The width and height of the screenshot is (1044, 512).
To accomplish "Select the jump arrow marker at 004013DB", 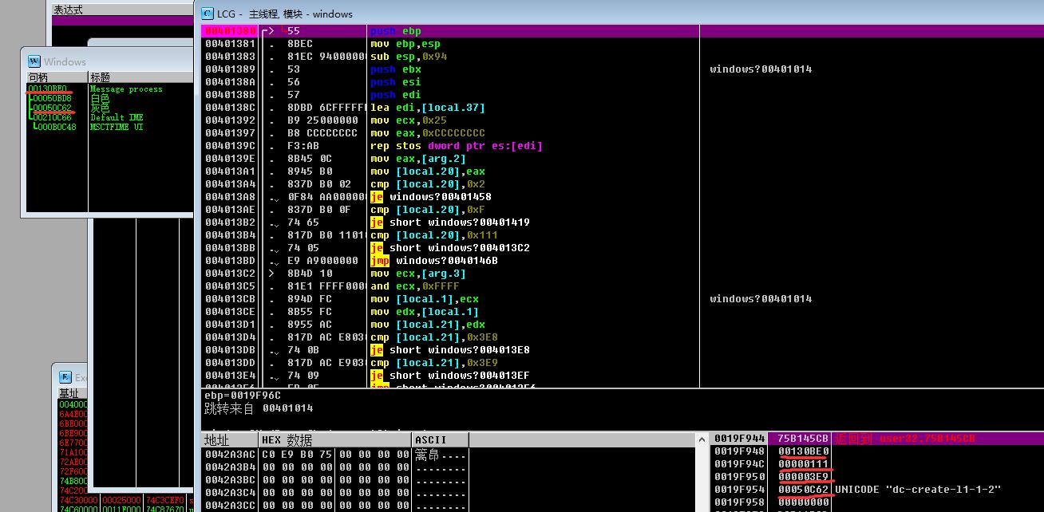I will pyautogui.click(x=273, y=350).
